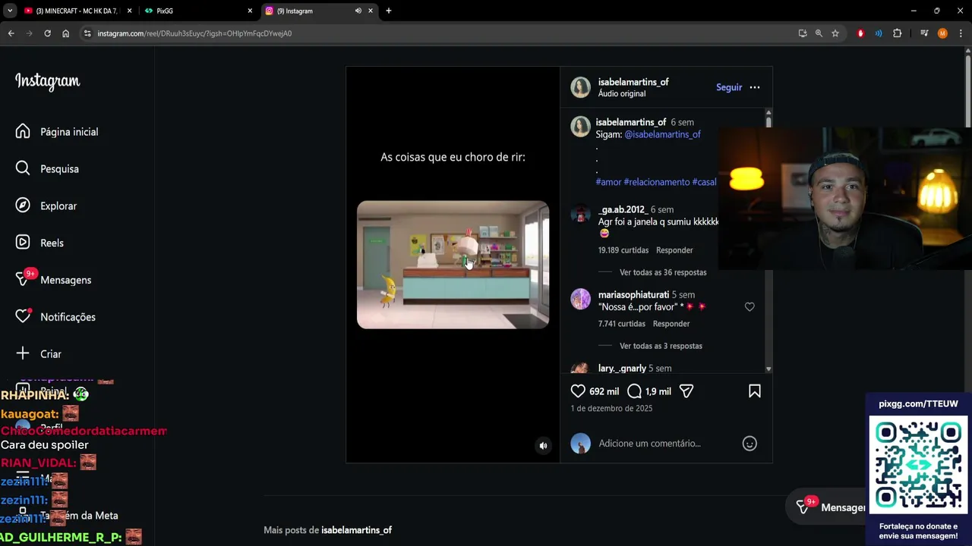
Task: Open the Notificações heart icon
Action: tap(23, 317)
